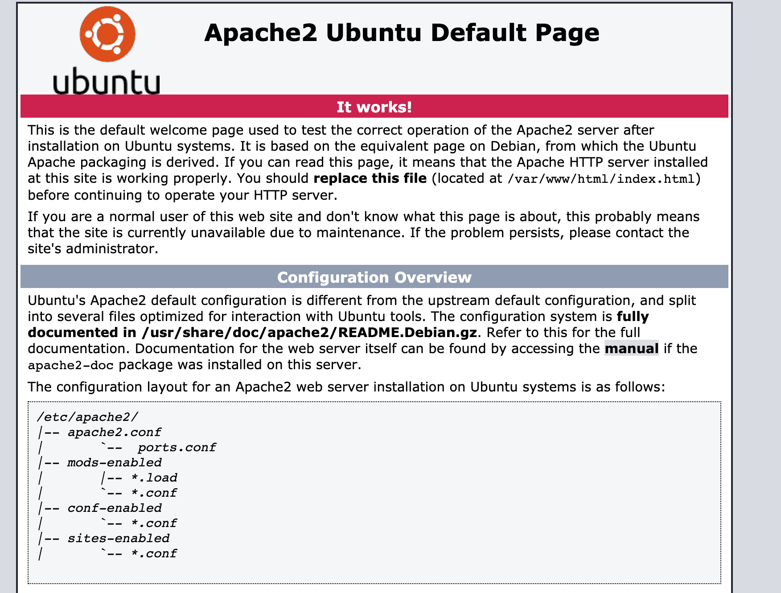Viewport: 781px width, 593px height.
Task: Click the black ubuntu wordmark below the logo
Action: [x=106, y=81]
